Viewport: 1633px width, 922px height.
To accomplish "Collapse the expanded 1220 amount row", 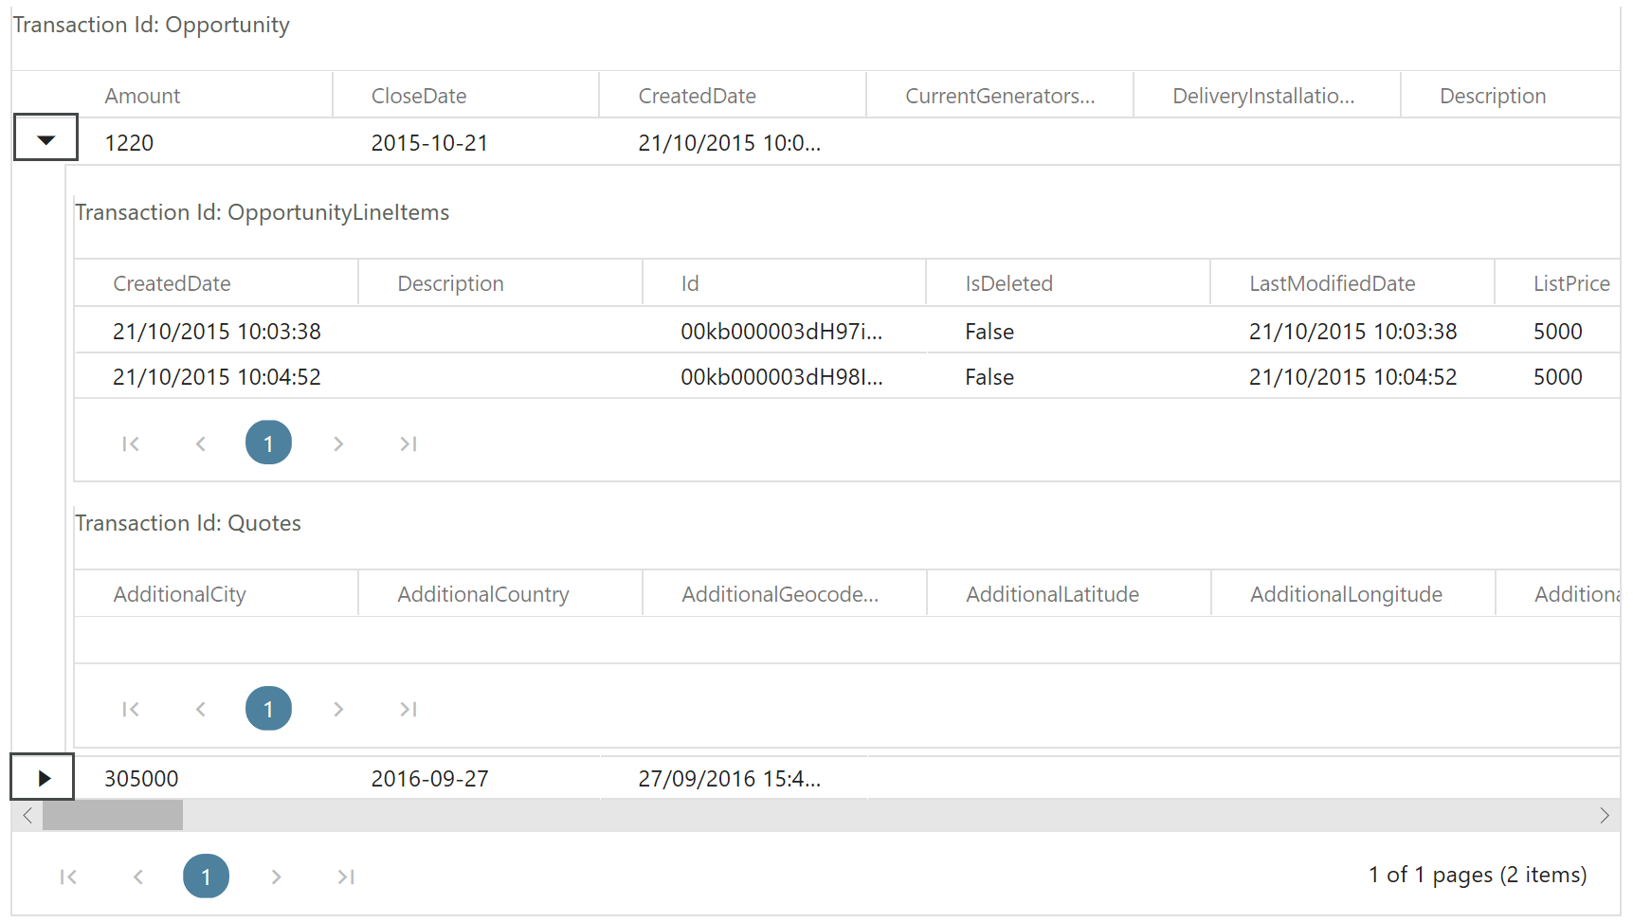I will (45, 139).
